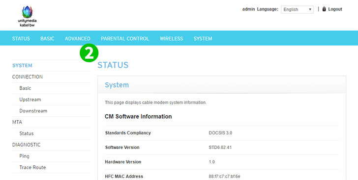
Task: Select DIAGNOSTIC in the left sidebar
Action: [x=26, y=145]
